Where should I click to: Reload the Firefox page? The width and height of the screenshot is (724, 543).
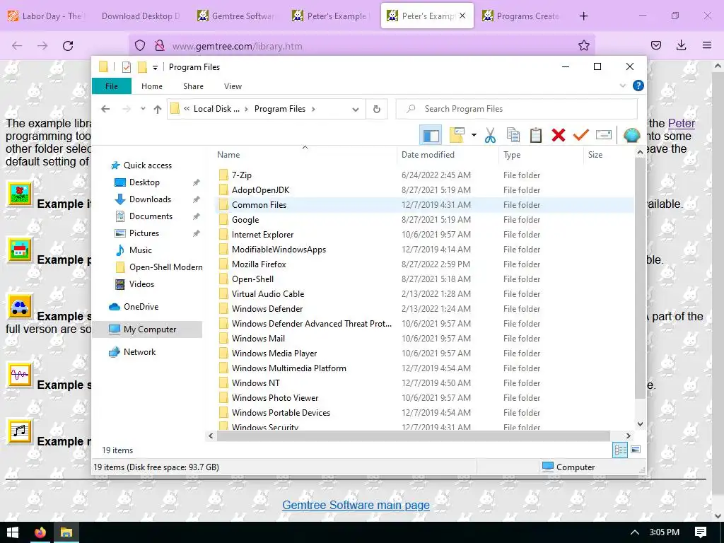click(68, 45)
